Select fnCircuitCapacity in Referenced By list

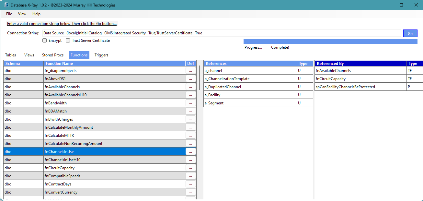click(x=361, y=78)
